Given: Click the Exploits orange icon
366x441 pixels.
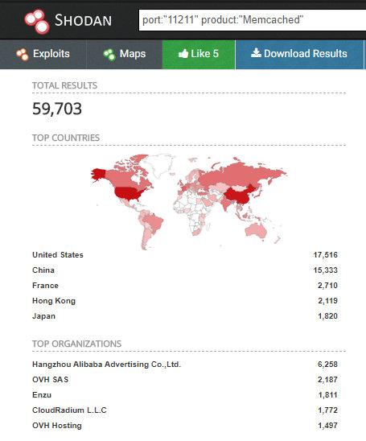Looking at the screenshot, I should click(23, 54).
